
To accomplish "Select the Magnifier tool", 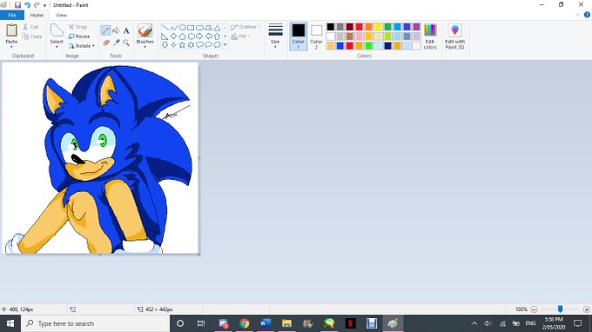I will tap(126, 43).
